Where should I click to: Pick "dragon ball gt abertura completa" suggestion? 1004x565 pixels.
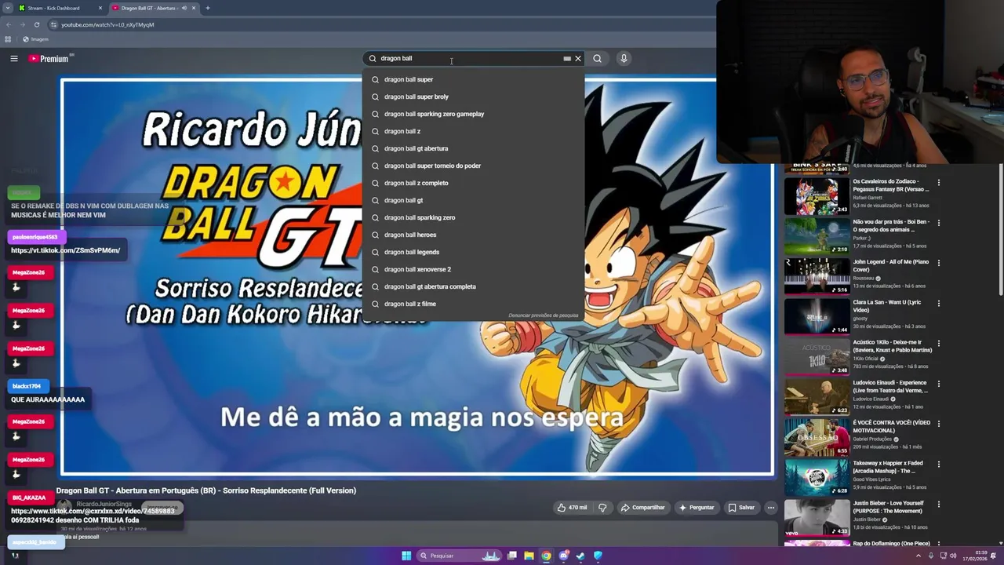473,286
